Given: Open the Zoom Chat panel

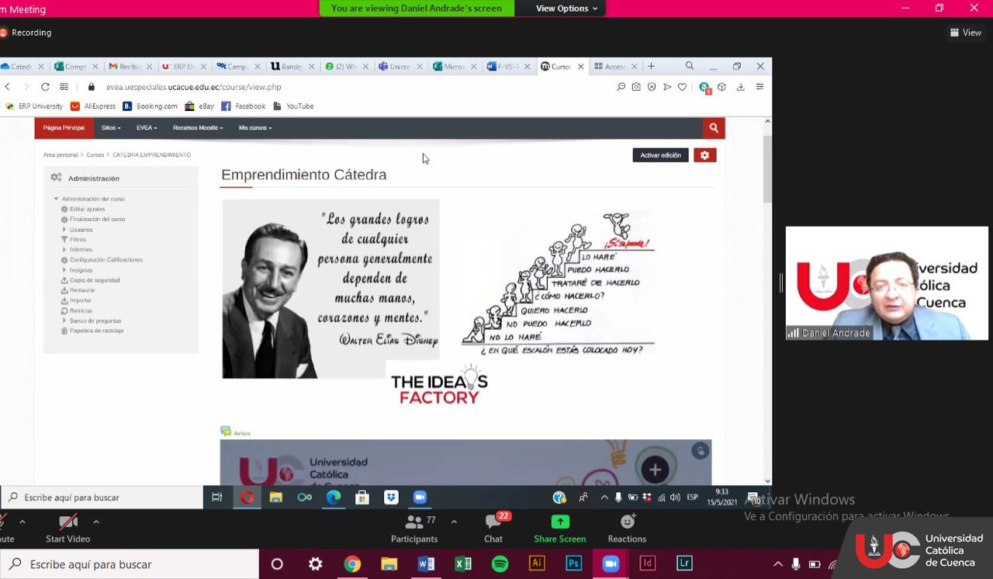Looking at the screenshot, I should click(493, 529).
